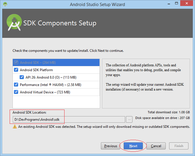The width and height of the screenshot is (195, 156).
Task: Continue with the Next button
Action: tap(133, 146)
